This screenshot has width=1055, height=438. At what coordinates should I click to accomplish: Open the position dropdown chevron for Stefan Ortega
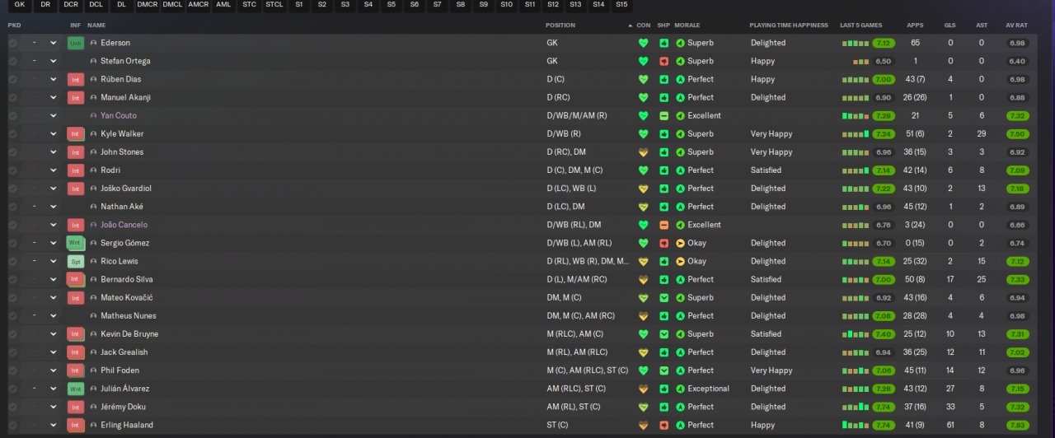pos(54,61)
